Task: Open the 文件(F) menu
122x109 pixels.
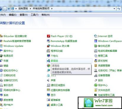Action: (x=3, y=15)
